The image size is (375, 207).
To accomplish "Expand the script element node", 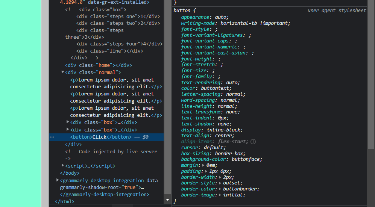I will [x=63, y=165].
